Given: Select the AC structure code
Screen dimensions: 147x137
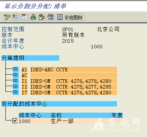Looking at the screenshot, I should click(25, 75).
